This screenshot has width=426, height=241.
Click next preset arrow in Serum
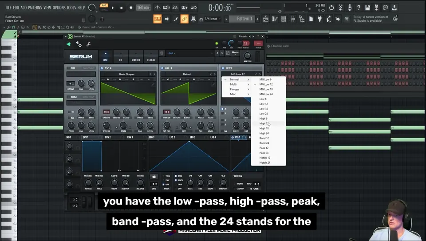(222, 53)
